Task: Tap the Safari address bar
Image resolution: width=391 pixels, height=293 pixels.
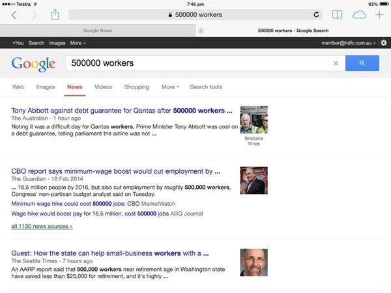Action: pos(195,14)
